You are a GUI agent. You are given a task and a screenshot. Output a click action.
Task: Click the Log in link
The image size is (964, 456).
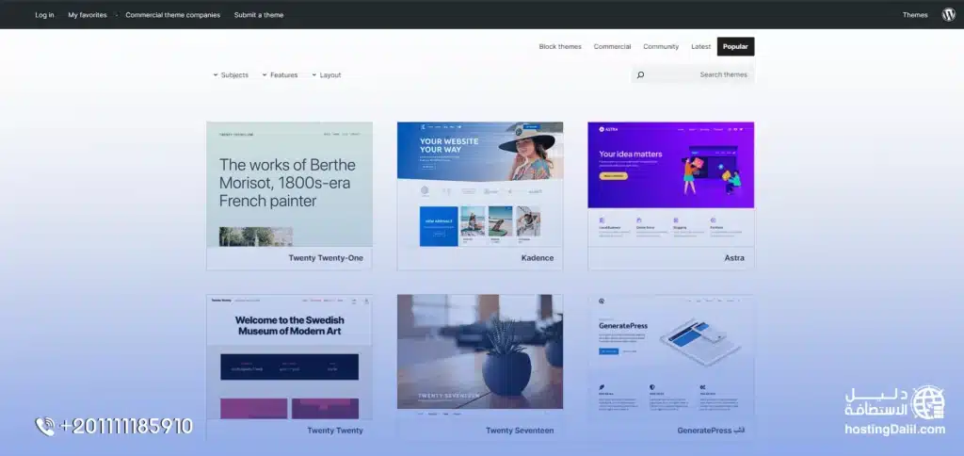pos(44,15)
